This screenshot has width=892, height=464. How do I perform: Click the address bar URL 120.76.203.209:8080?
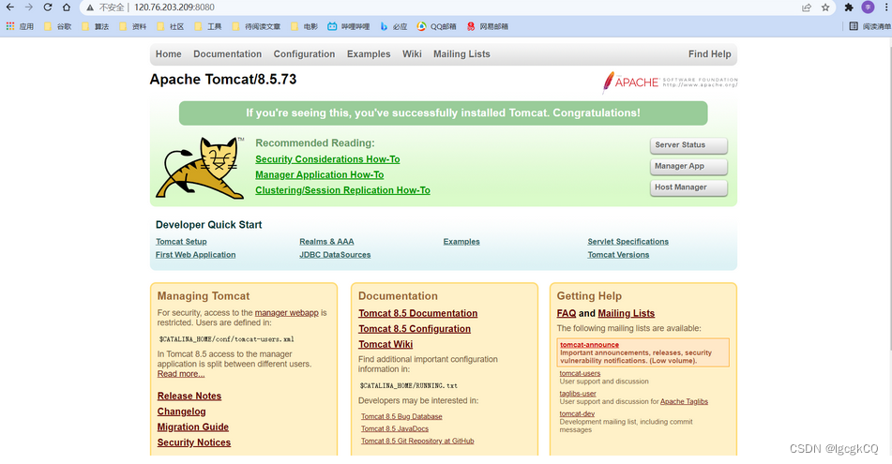click(x=174, y=7)
